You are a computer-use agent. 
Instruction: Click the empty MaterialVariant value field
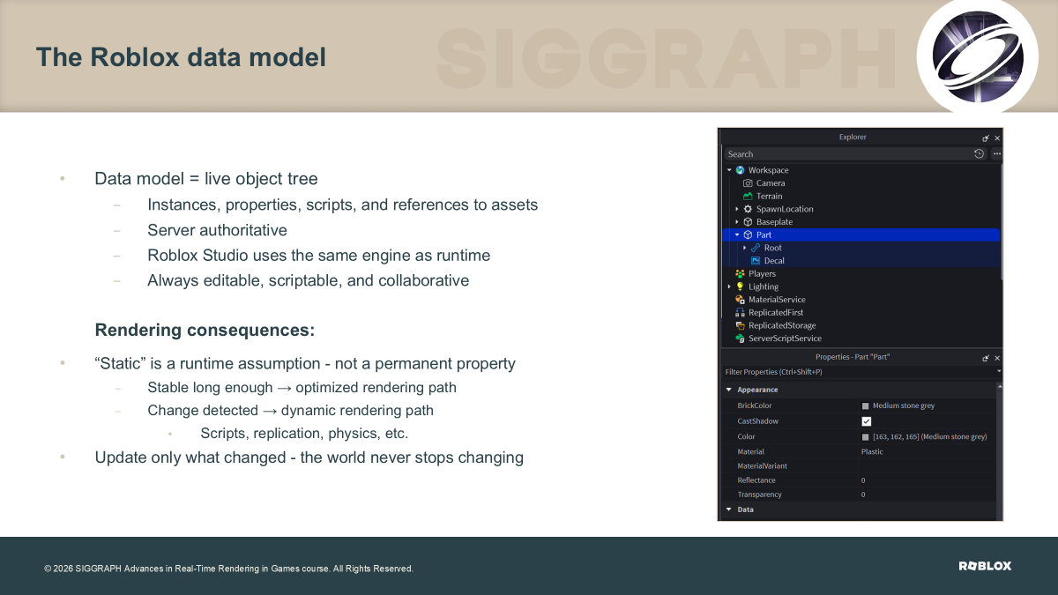pos(927,466)
